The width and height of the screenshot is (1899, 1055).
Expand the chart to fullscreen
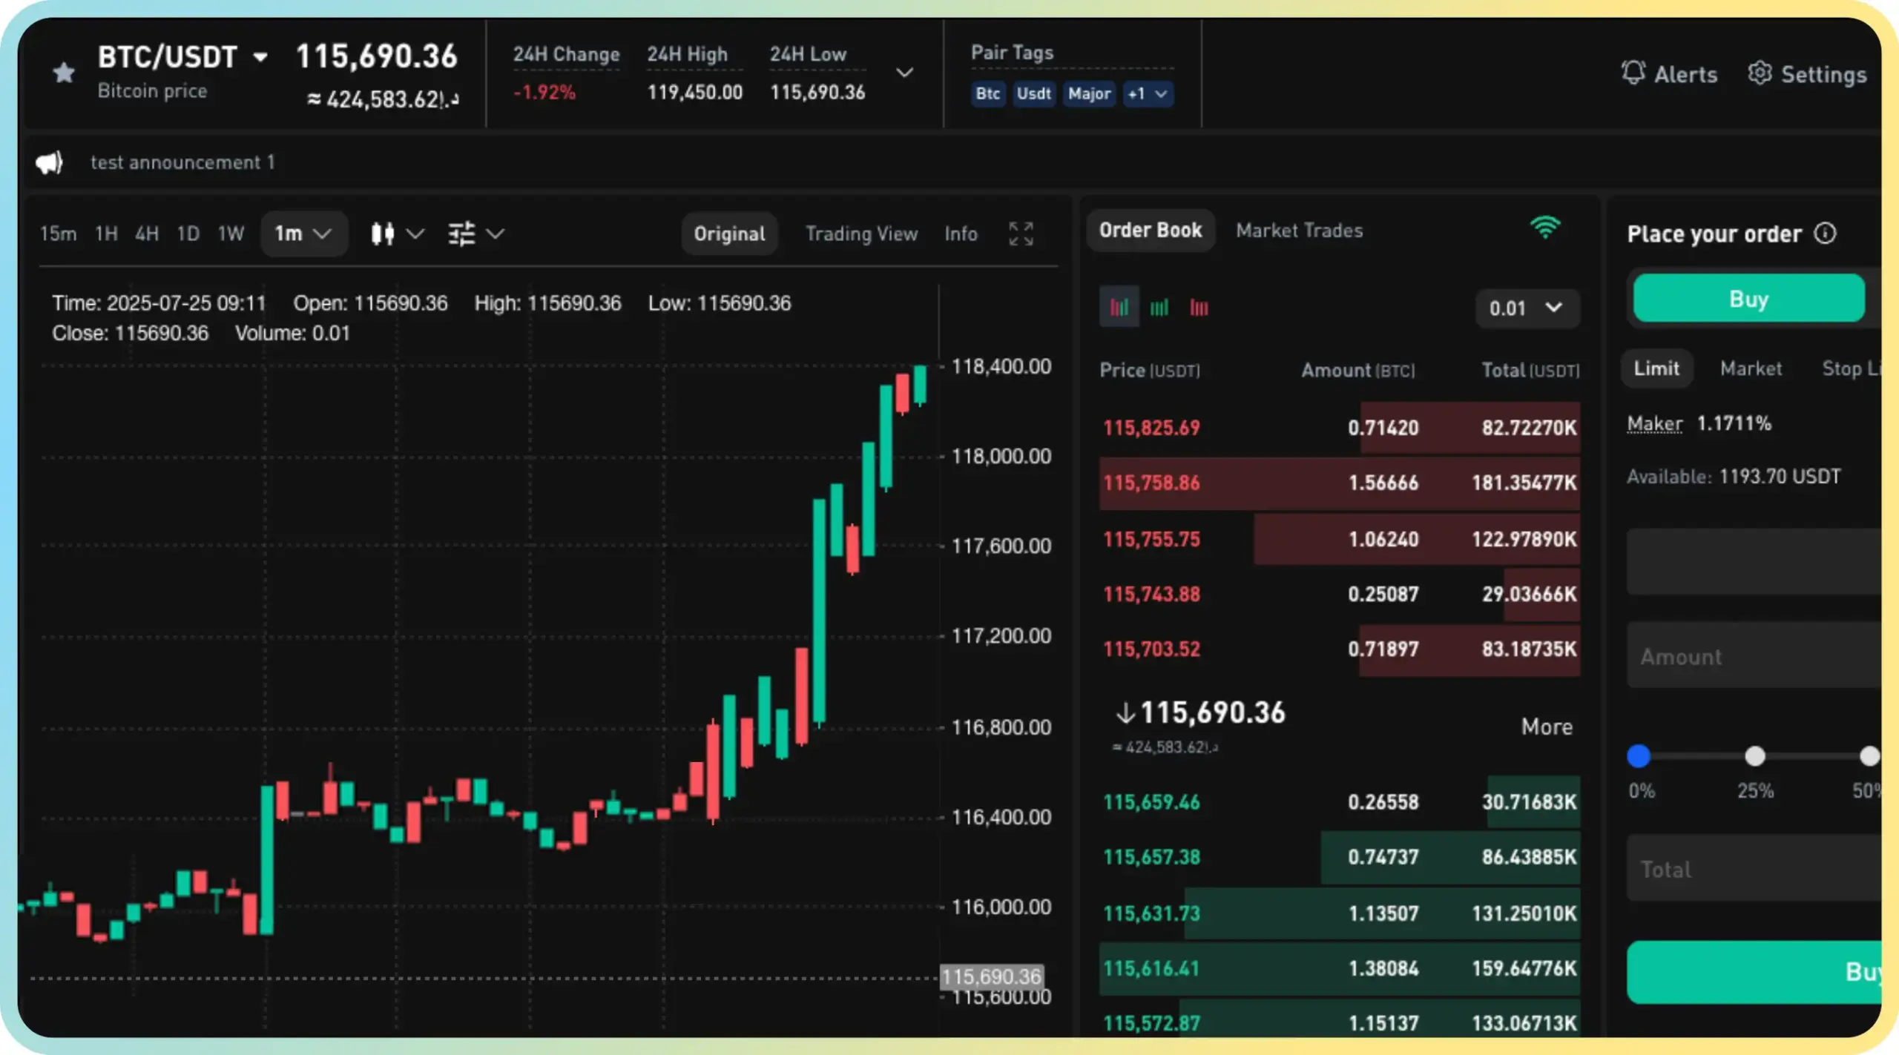tap(1021, 234)
